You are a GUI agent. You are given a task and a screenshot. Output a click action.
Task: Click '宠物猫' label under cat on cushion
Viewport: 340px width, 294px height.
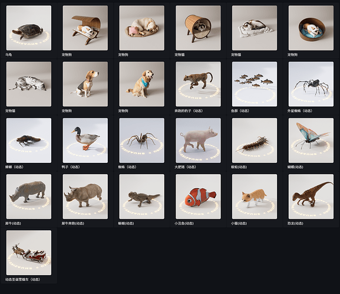point(236,55)
